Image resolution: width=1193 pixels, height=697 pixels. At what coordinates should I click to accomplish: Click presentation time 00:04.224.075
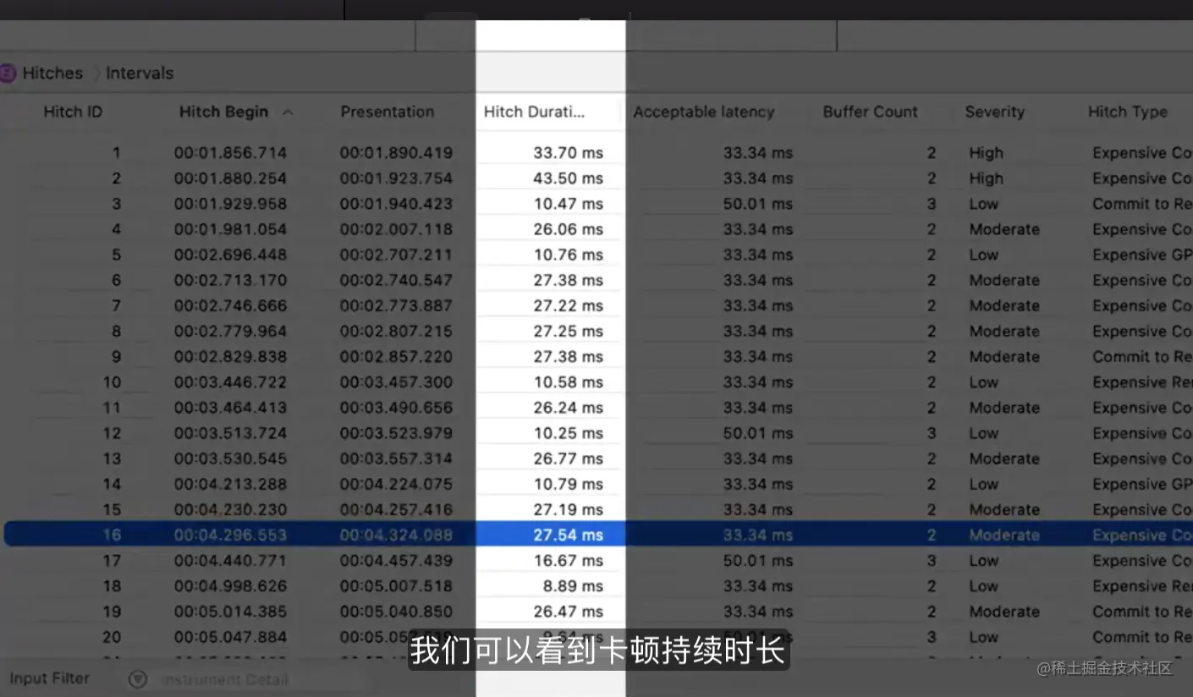pos(396,484)
